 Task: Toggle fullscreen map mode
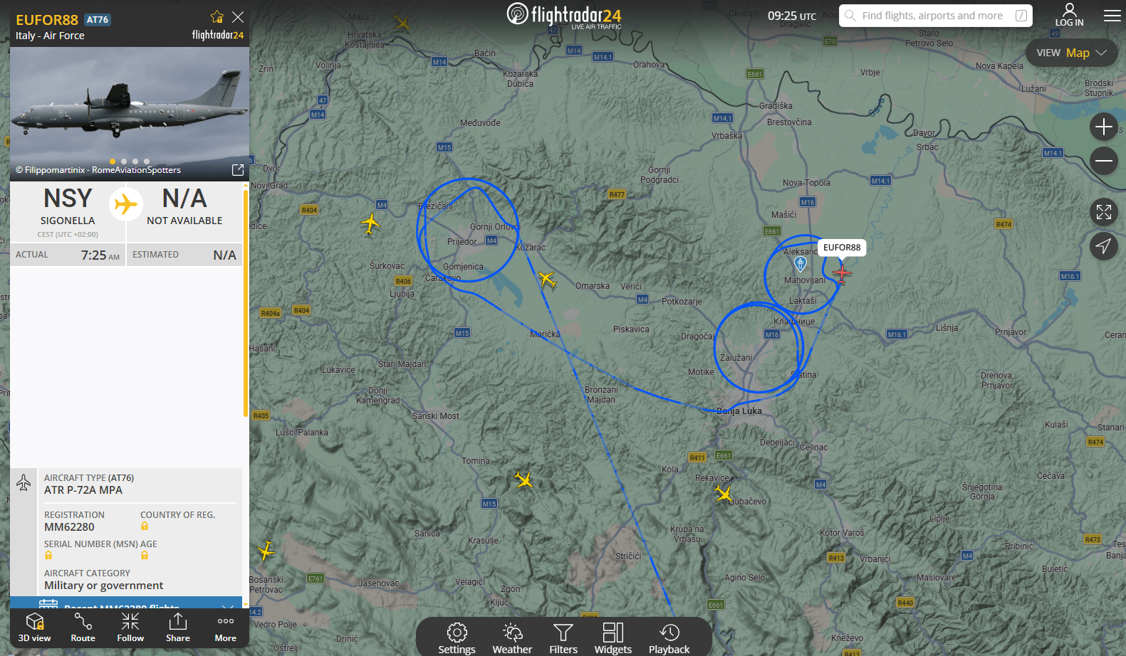tap(1103, 212)
